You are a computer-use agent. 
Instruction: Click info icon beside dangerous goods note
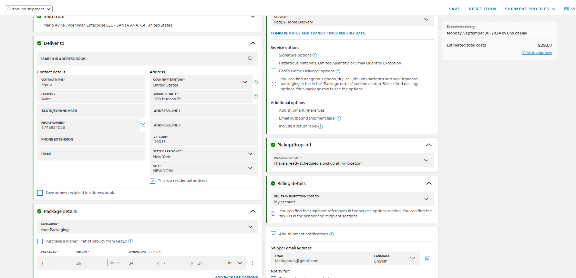point(274,84)
